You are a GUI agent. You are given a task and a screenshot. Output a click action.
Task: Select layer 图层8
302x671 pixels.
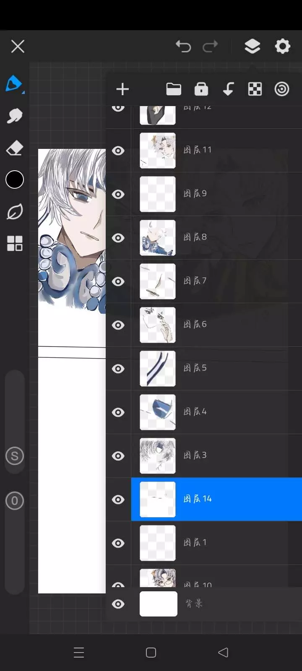click(216, 238)
